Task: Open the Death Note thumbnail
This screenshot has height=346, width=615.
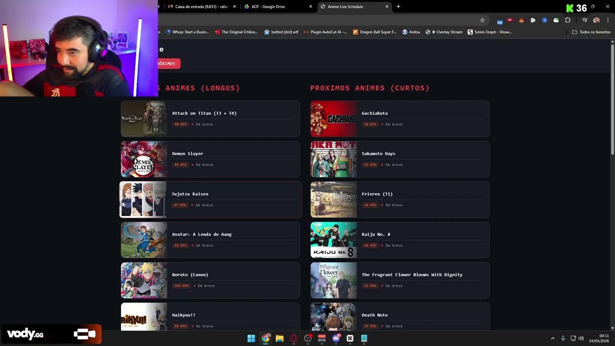Action: coord(333,317)
